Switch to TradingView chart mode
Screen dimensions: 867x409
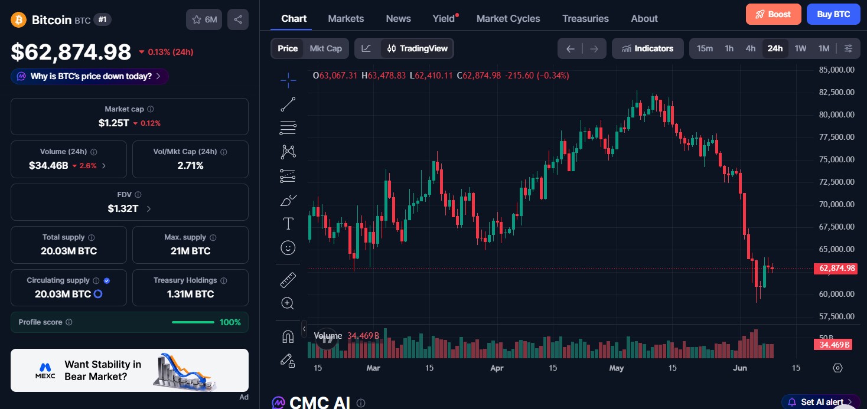[x=417, y=48]
